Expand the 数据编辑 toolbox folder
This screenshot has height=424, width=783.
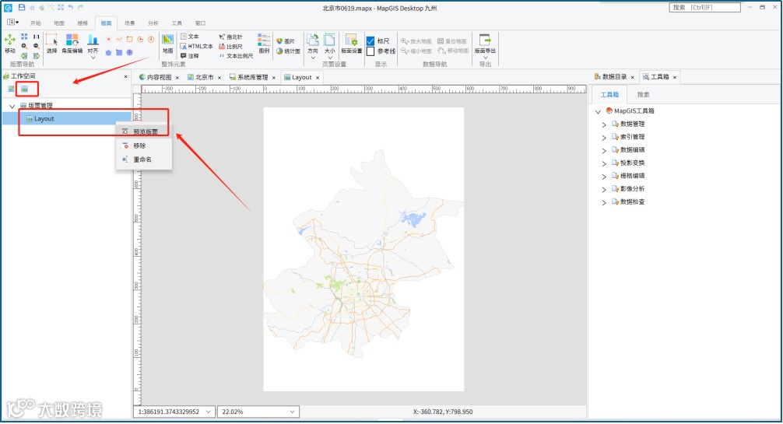click(x=604, y=150)
